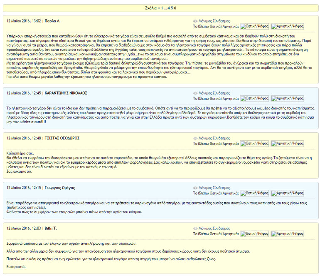This screenshot has width=320, height=276.
Task: Click the « previous page arrow
Action: point(158,8)
